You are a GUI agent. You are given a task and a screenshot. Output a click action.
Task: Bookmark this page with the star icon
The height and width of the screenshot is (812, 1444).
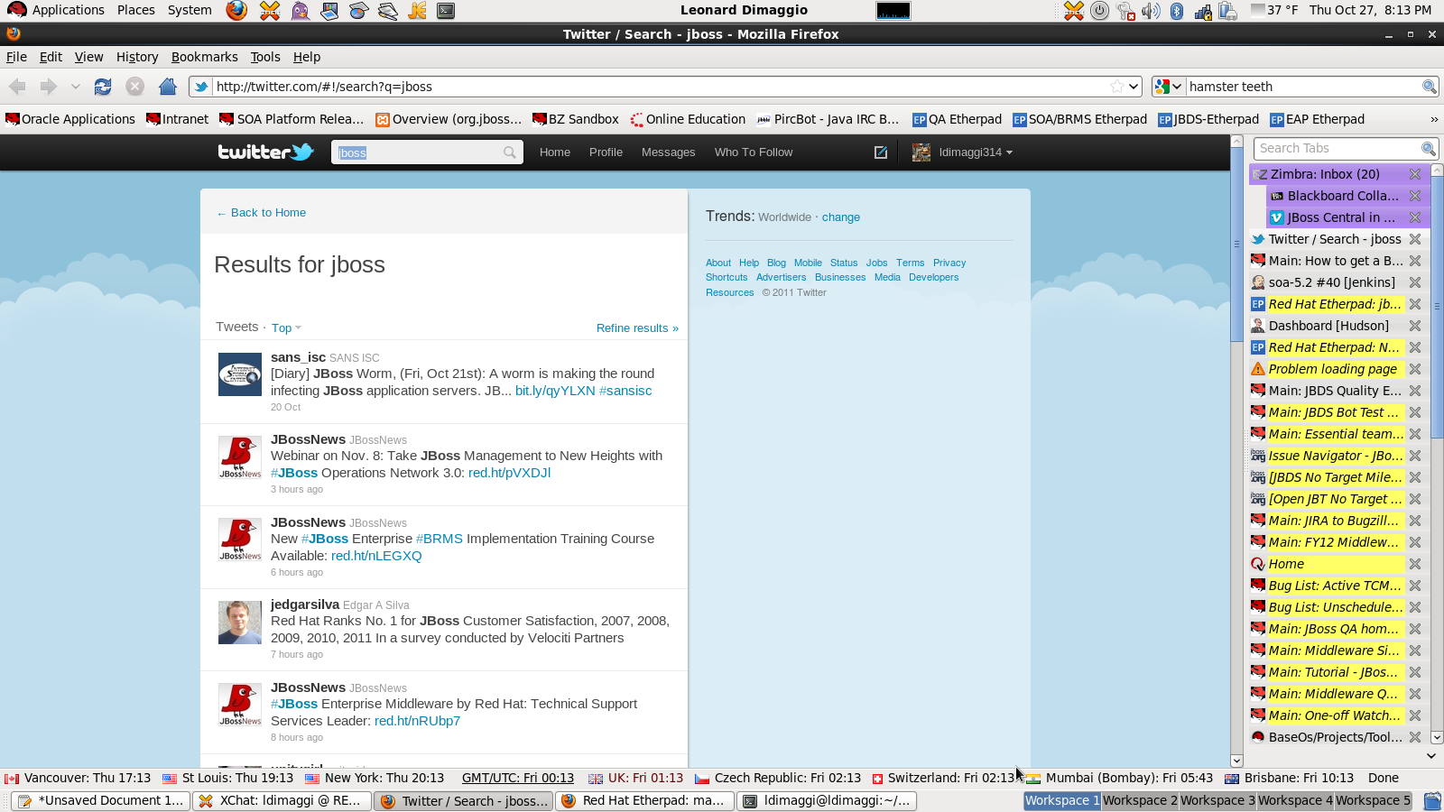point(1117,87)
